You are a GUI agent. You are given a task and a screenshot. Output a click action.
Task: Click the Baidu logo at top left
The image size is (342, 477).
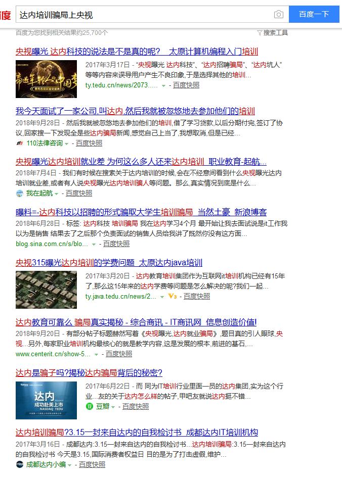(5, 15)
